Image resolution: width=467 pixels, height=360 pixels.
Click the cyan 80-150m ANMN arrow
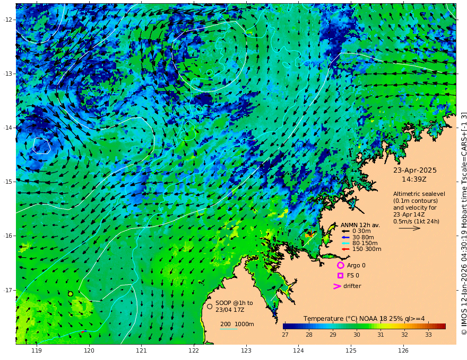click(x=345, y=244)
